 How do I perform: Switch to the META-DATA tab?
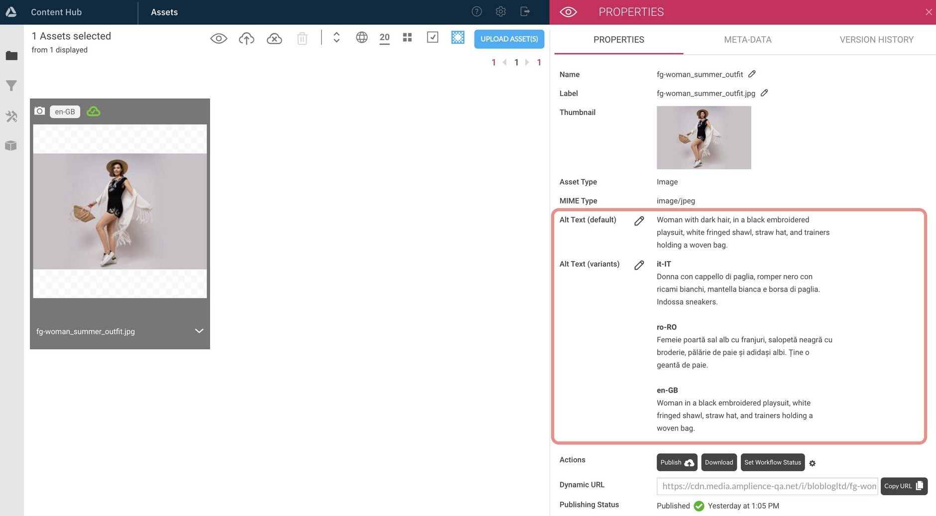747,40
